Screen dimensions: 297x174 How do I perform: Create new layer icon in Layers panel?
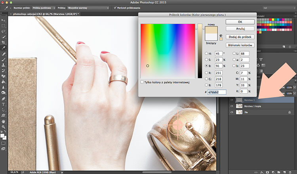pyautogui.click(x=284, y=172)
